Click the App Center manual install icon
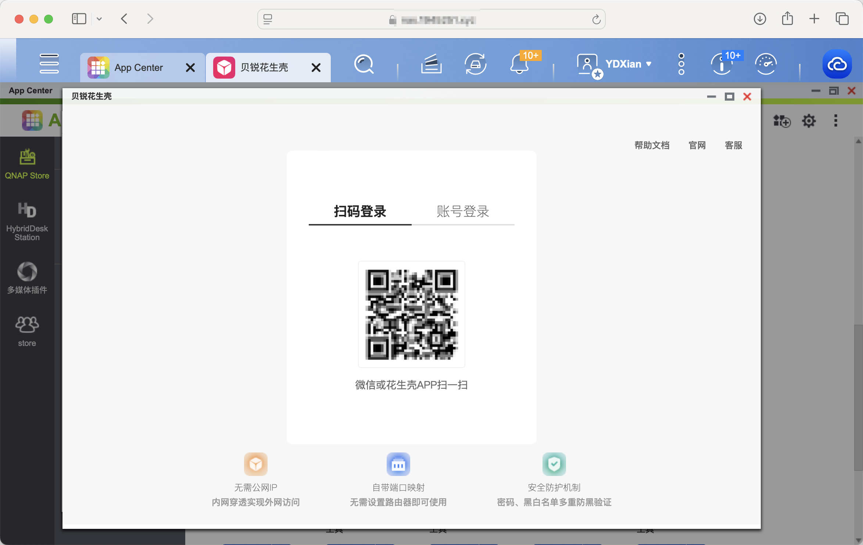863x545 pixels. tap(782, 121)
